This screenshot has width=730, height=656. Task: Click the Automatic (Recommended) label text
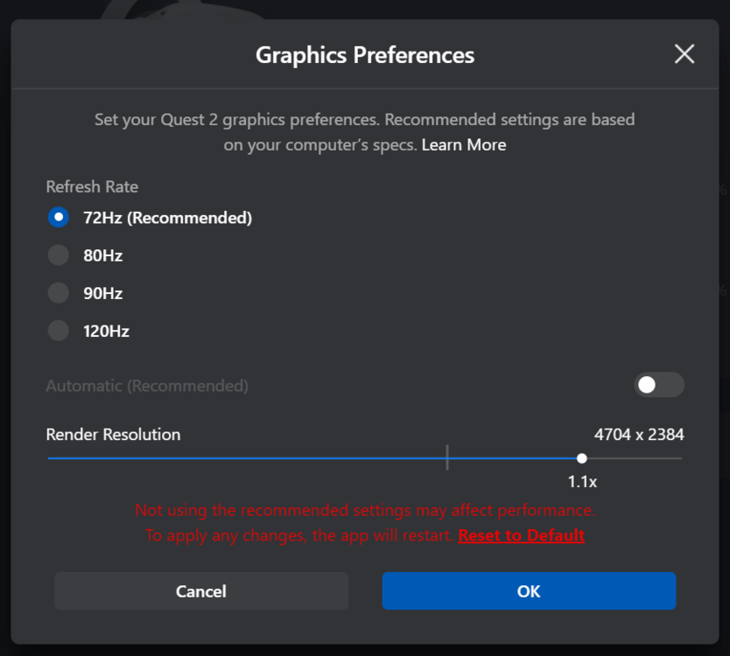(x=147, y=386)
